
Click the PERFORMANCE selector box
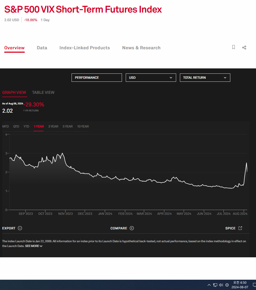click(x=97, y=77)
